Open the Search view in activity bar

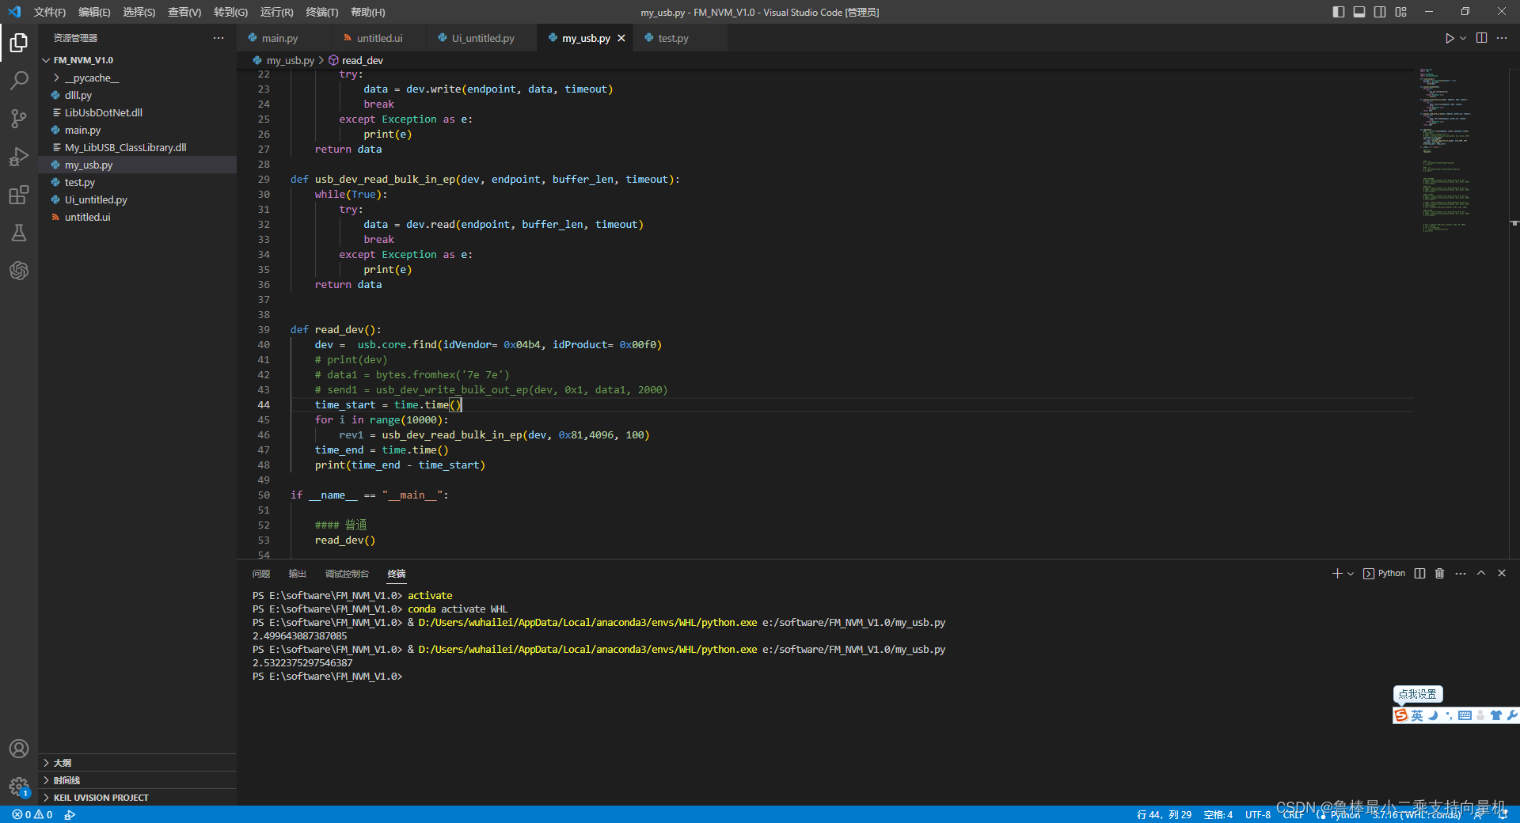19,81
